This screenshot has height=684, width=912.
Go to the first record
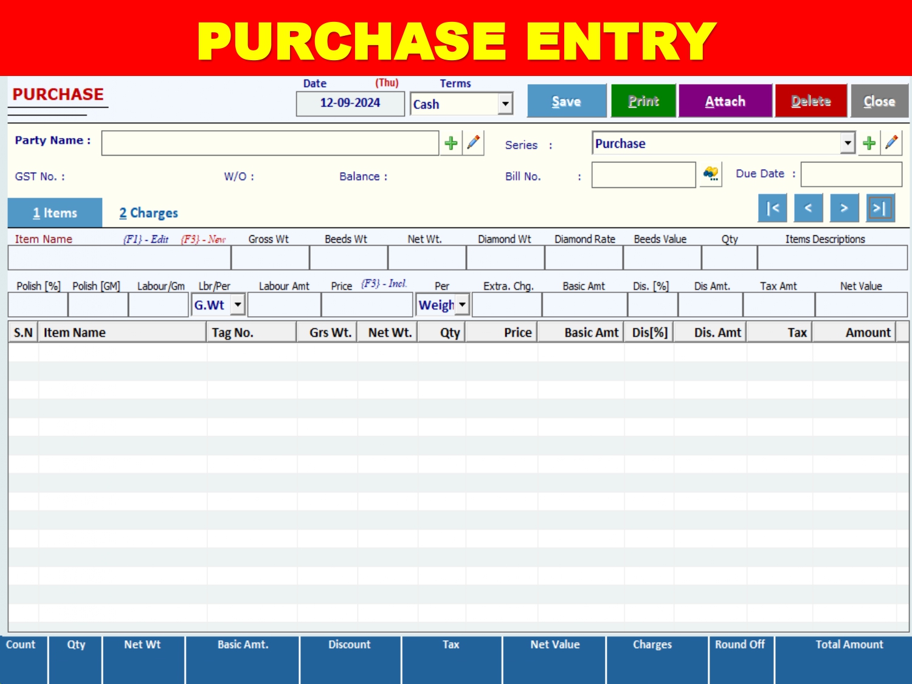[x=772, y=209]
